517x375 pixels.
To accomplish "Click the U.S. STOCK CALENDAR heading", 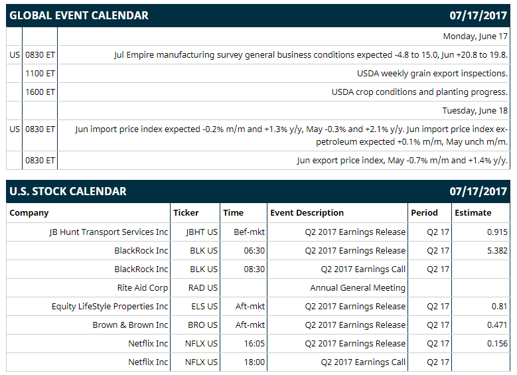I will (68, 191).
